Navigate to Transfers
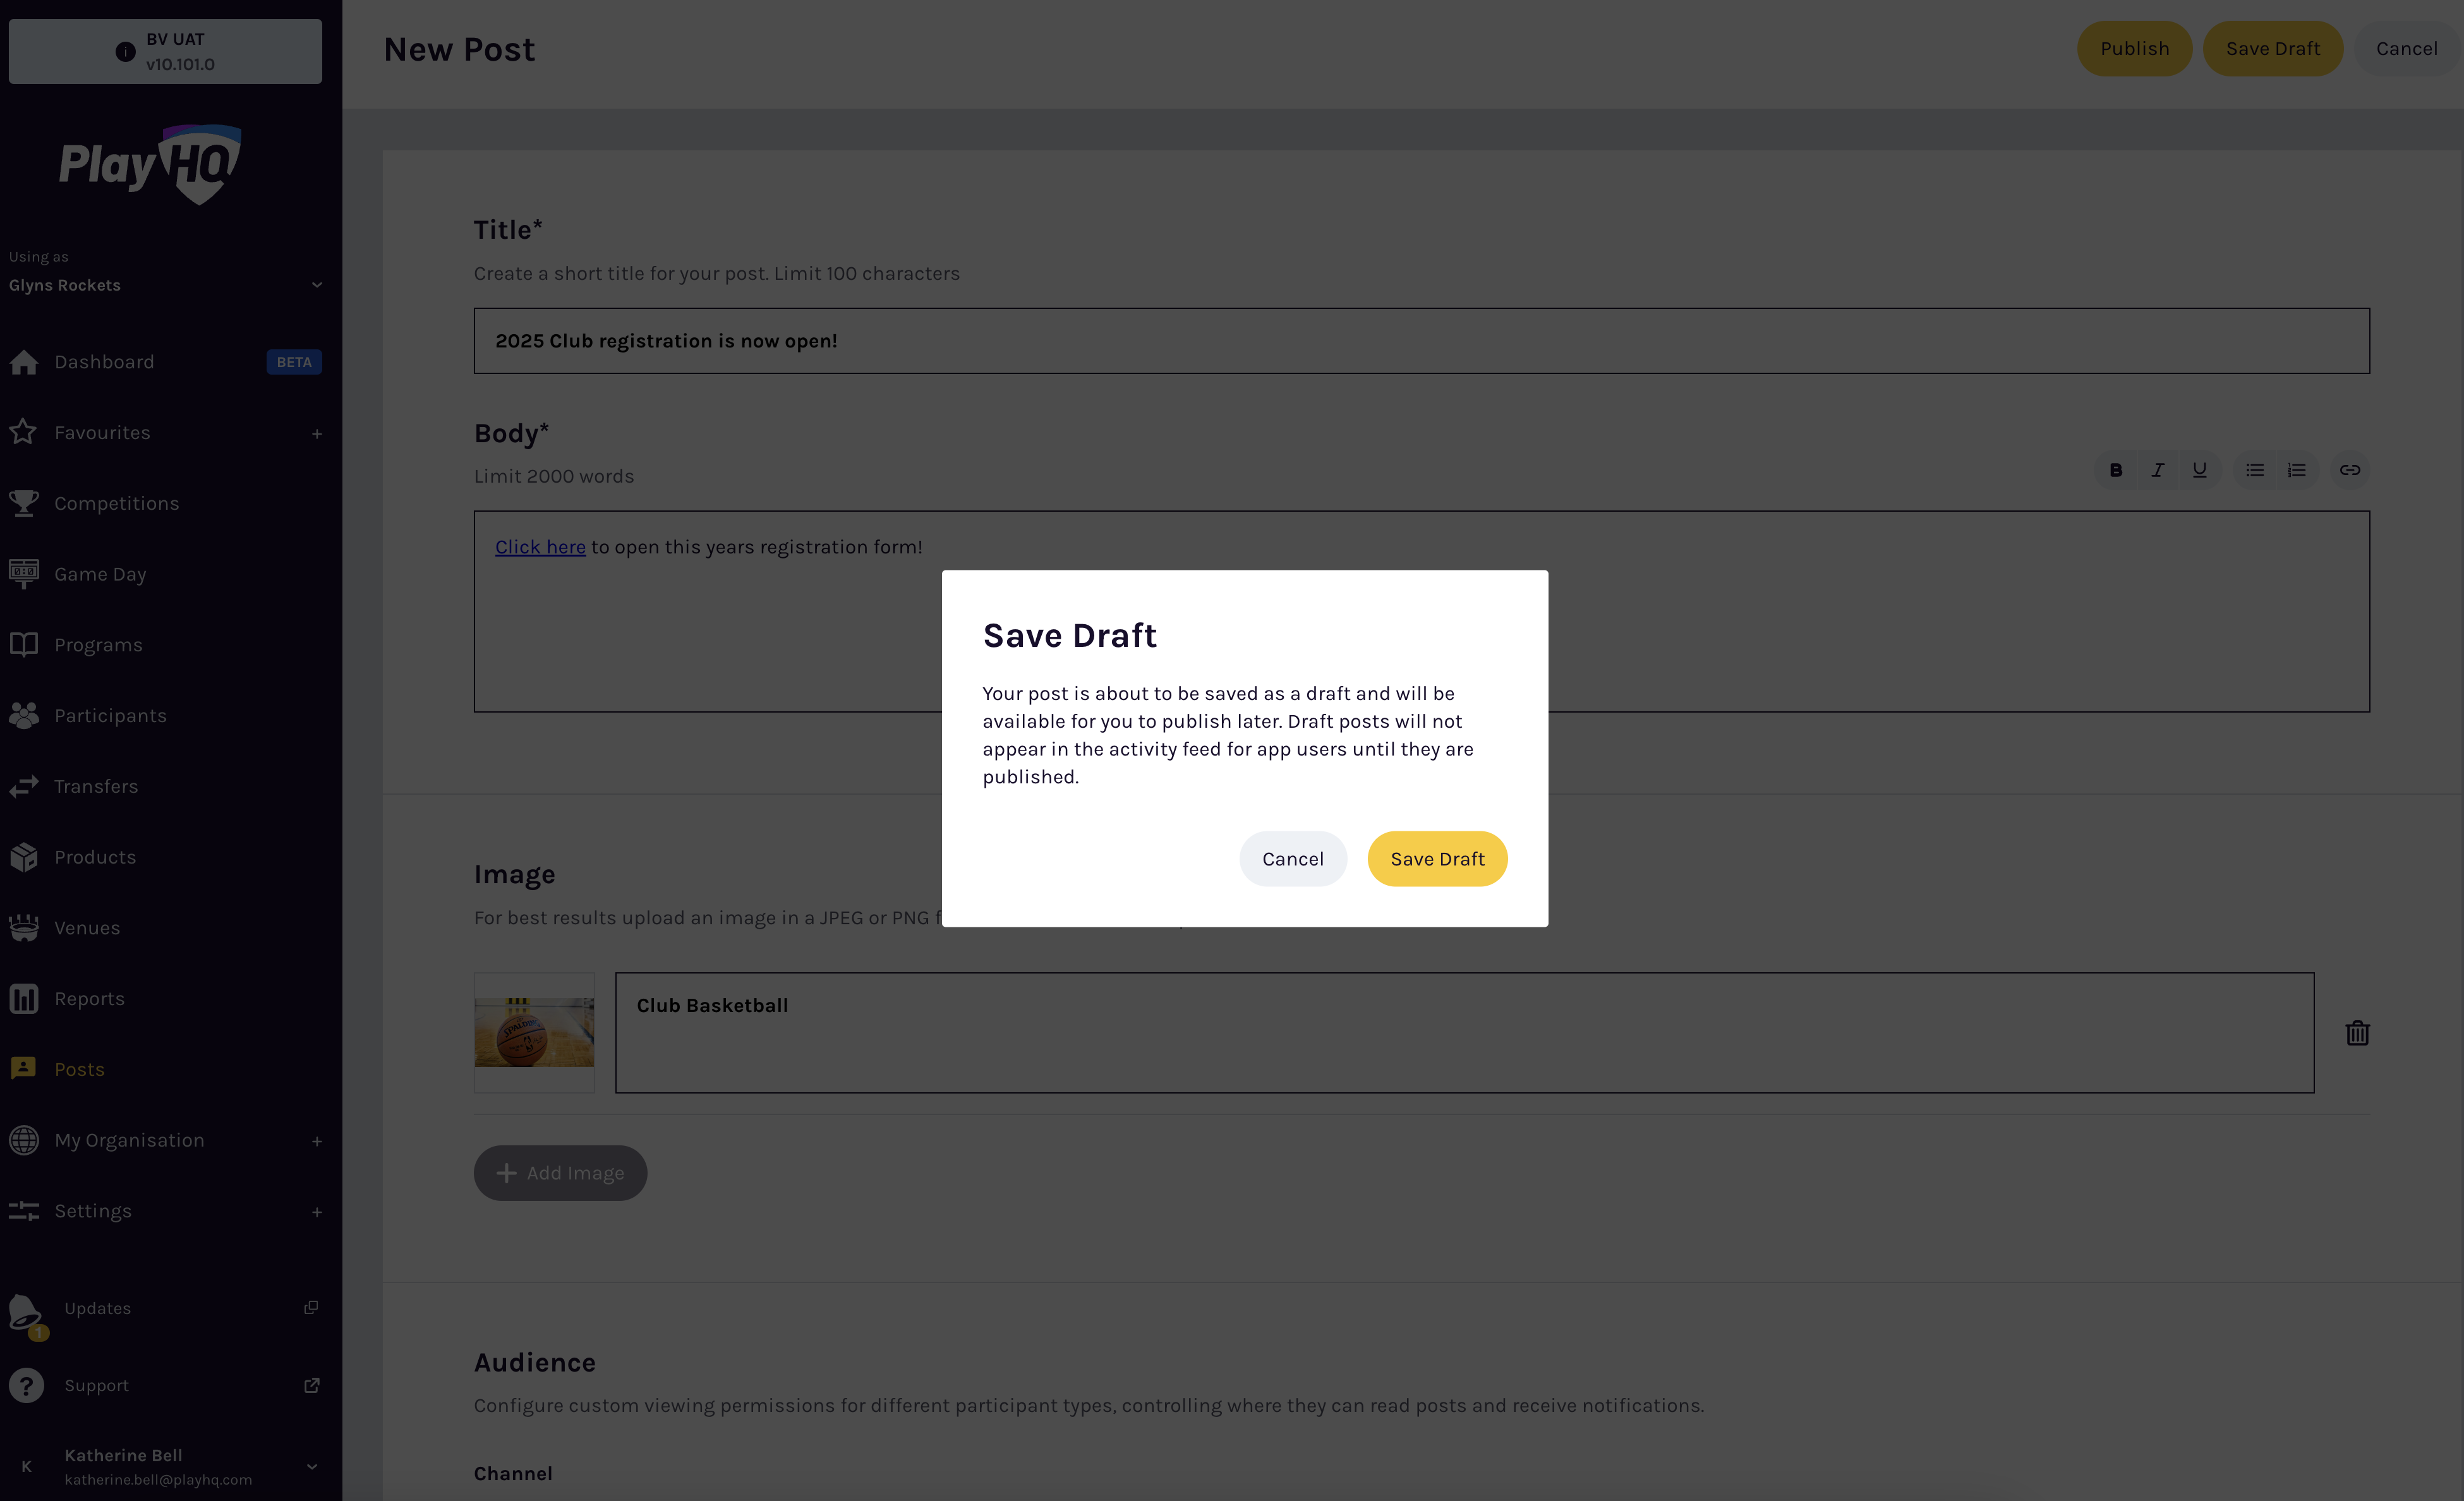Viewport: 2464px width, 1501px height. tap(96, 786)
